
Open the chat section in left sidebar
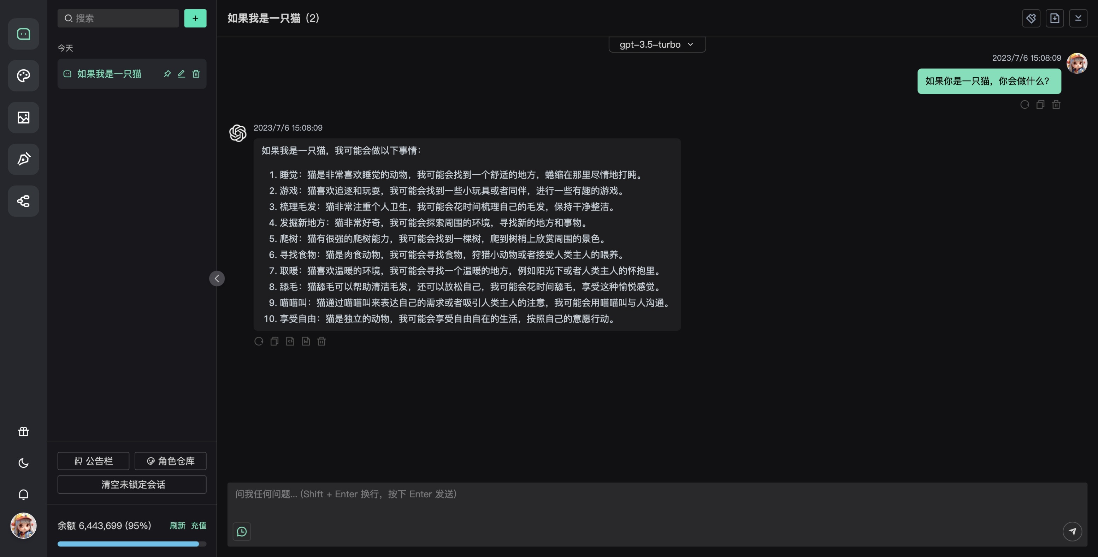pos(23,34)
